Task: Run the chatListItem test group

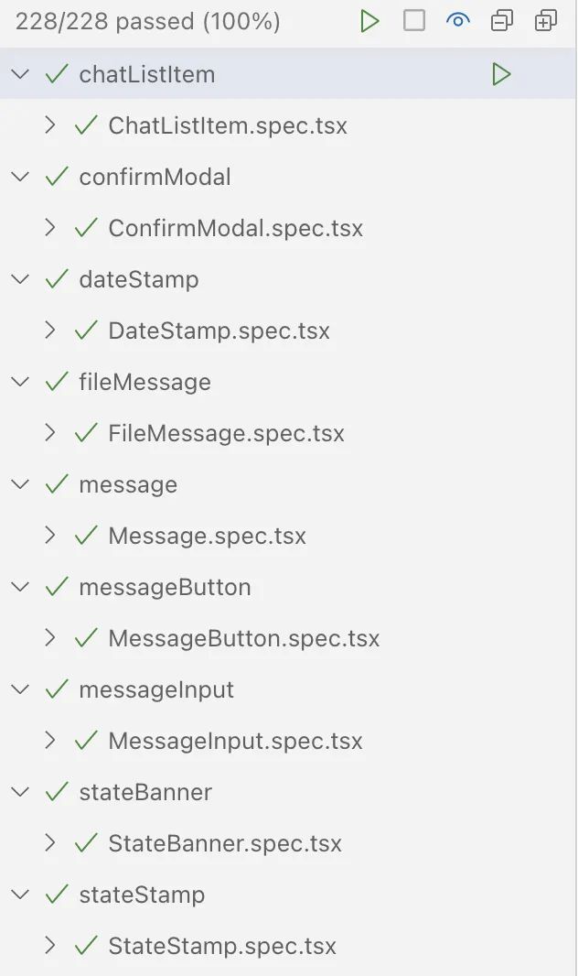Action: tap(500, 74)
